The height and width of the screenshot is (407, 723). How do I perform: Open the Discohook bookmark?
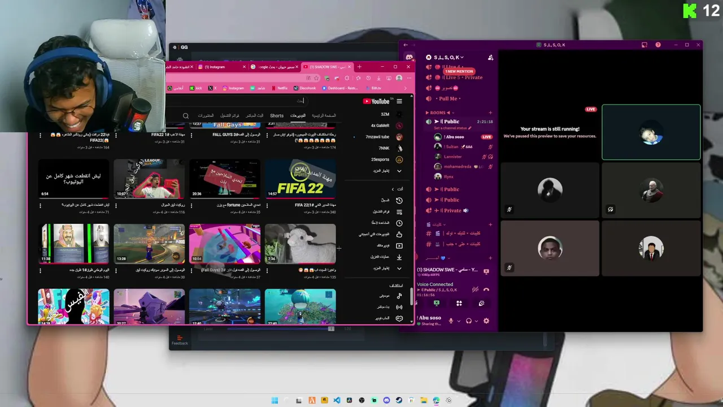point(304,88)
